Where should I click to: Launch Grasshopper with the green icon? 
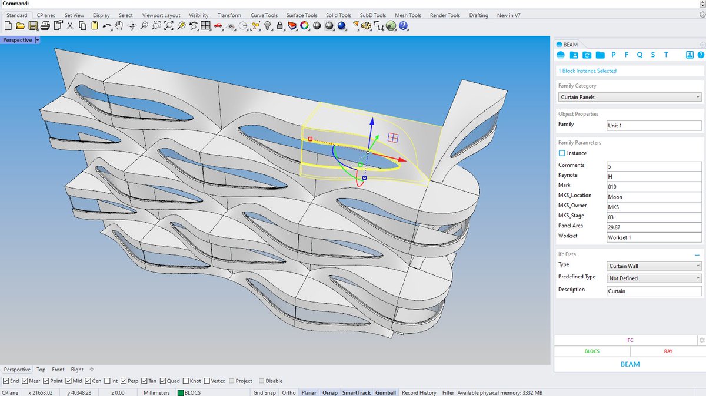pyautogui.click(x=391, y=26)
